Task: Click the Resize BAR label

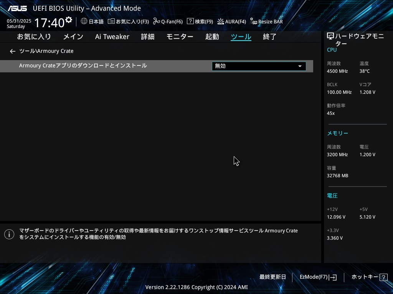Action: [x=271, y=21]
